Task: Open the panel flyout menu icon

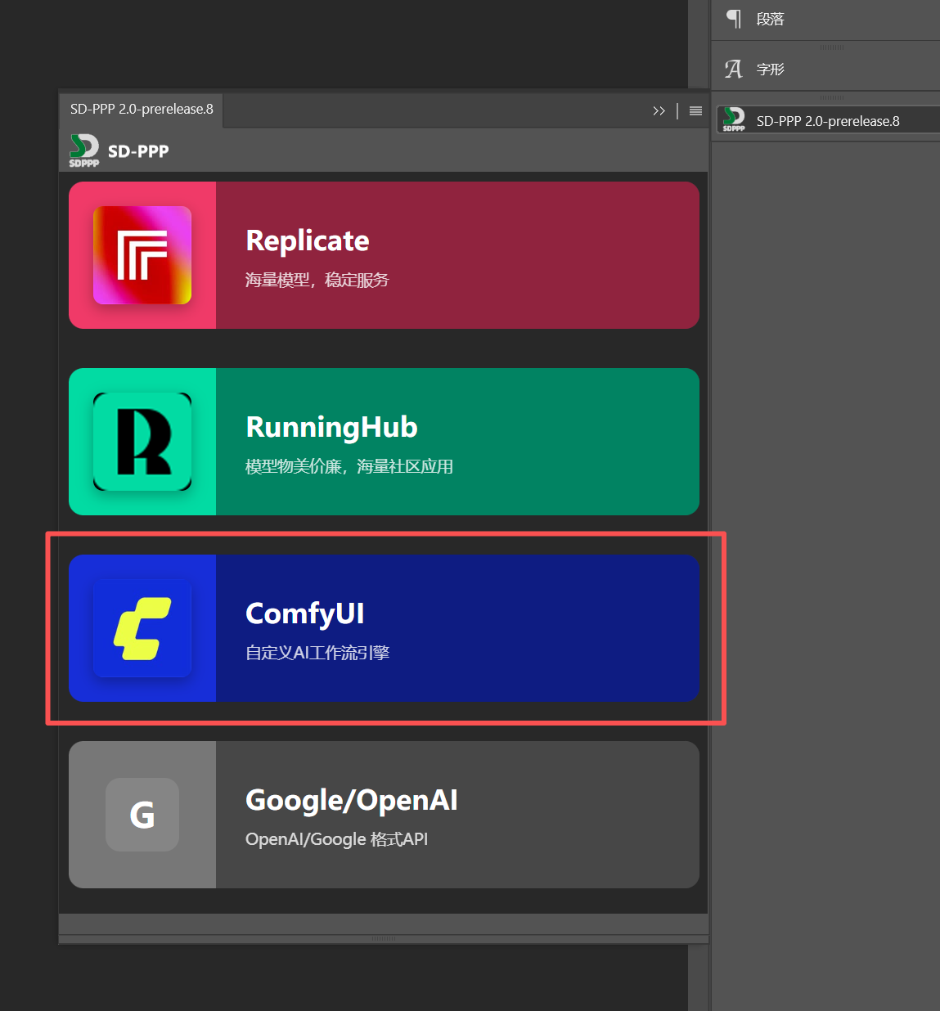Action: coord(695,111)
